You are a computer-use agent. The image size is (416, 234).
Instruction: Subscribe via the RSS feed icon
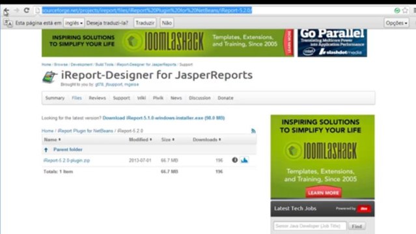click(x=253, y=131)
